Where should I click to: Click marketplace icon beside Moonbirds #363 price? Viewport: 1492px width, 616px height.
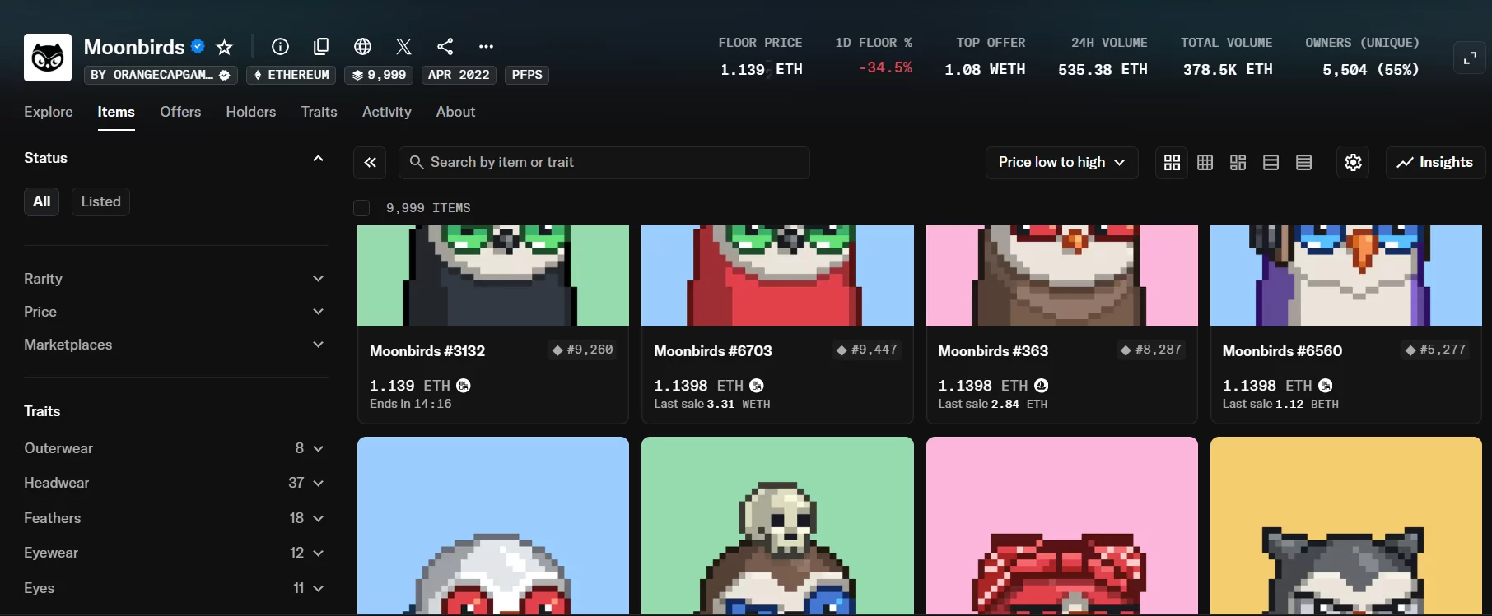click(1042, 385)
